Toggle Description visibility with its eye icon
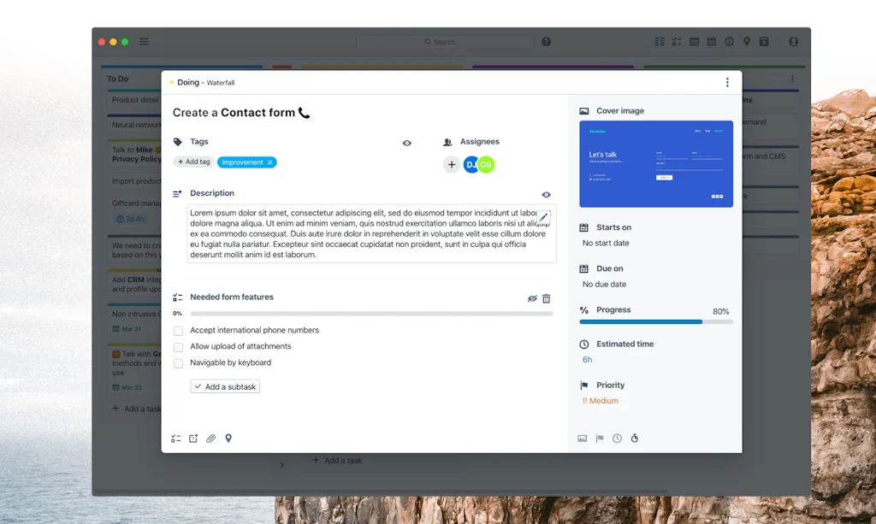 tap(545, 194)
